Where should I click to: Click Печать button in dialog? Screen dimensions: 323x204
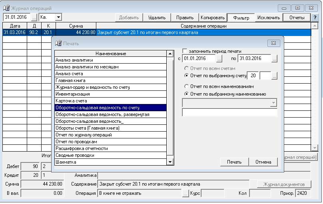point(234,162)
